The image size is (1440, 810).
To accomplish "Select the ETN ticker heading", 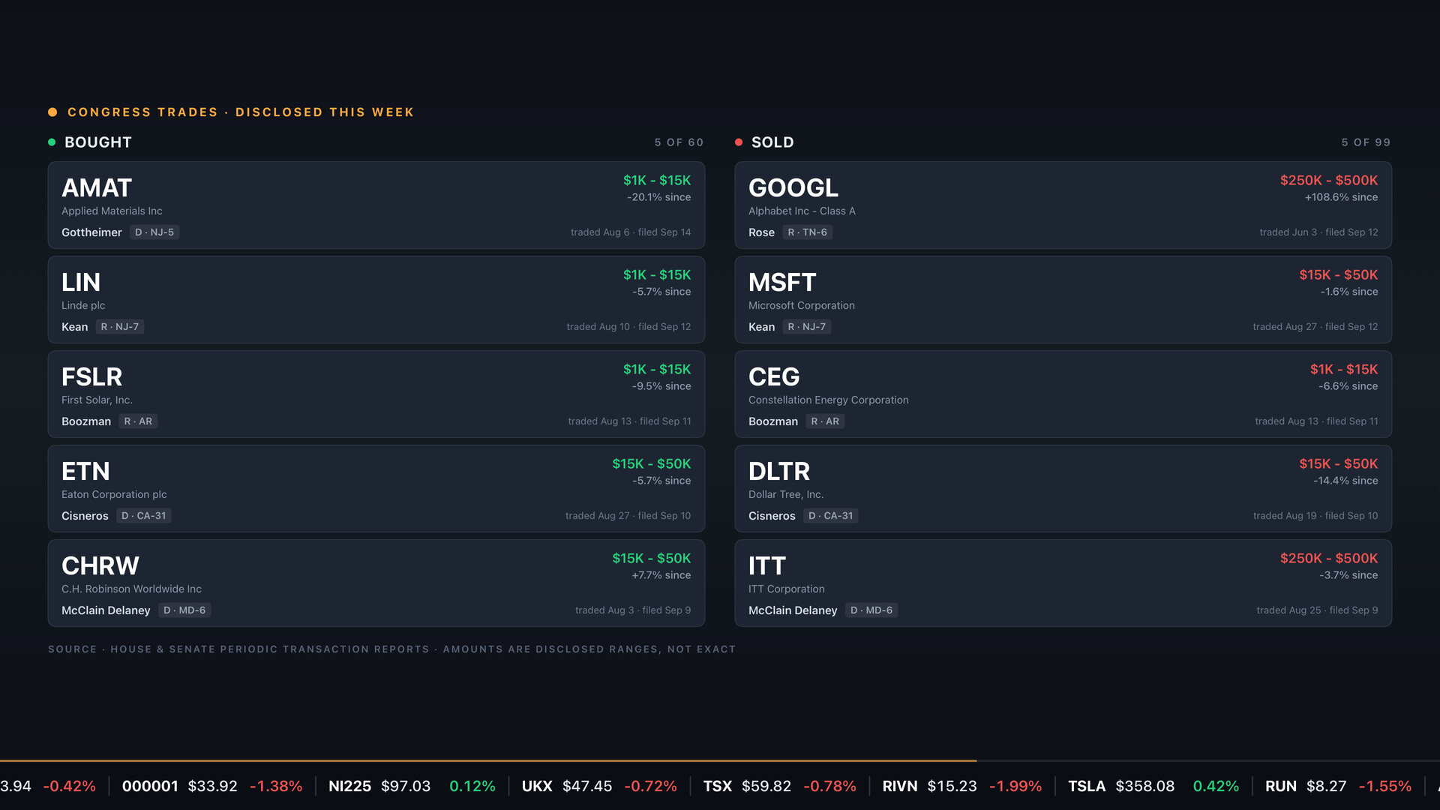I will (85, 470).
